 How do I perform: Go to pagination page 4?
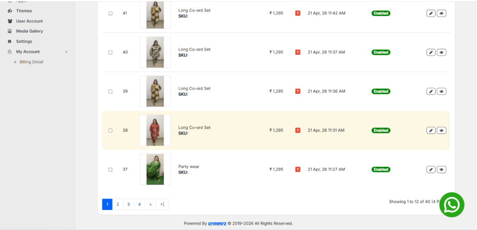coord(140,204)
